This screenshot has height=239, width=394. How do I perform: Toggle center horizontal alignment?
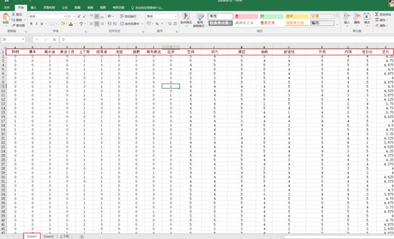[x=97, y=24]
